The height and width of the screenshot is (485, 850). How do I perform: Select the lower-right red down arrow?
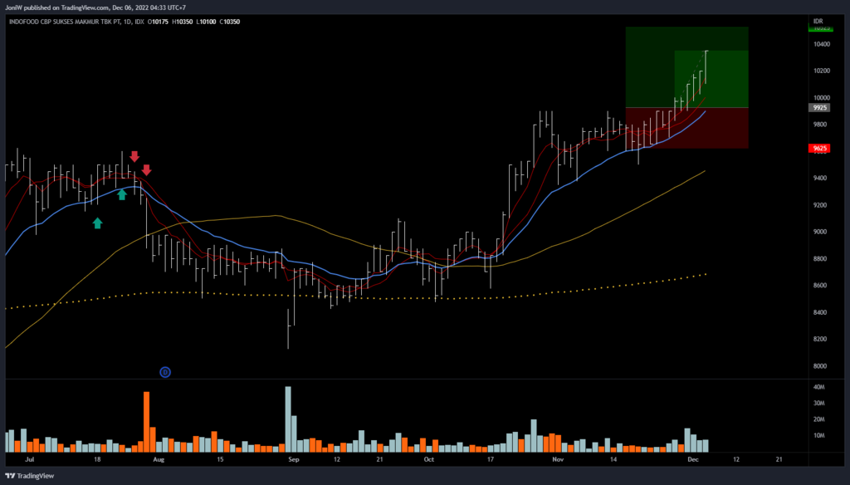[146, 170]
